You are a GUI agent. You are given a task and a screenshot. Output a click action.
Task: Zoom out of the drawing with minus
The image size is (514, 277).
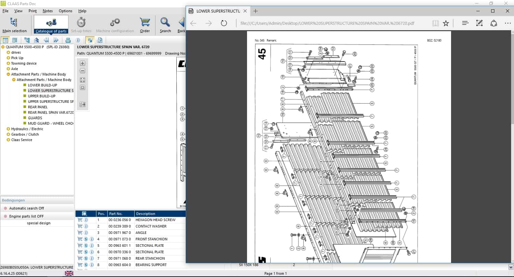click(83, 71)
